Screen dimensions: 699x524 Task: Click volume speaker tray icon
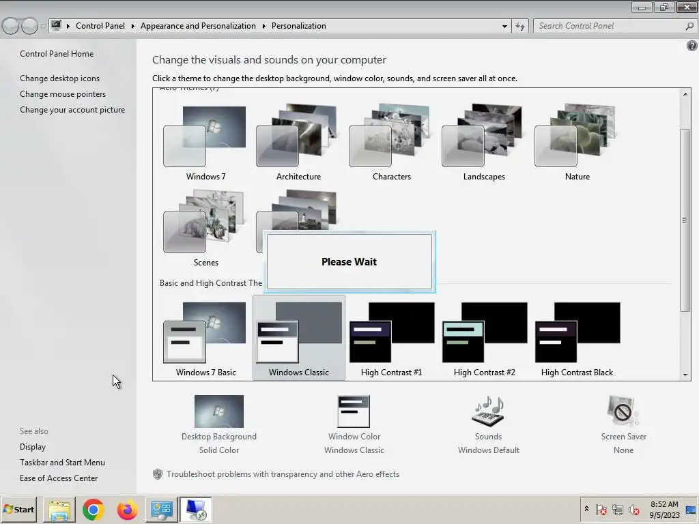(633, 509)
